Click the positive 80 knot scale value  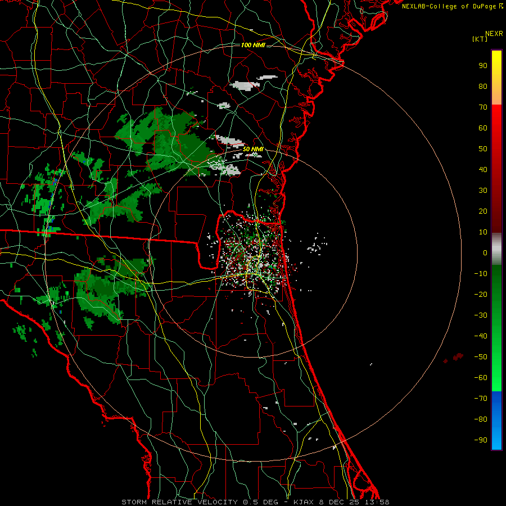[483, 86]
